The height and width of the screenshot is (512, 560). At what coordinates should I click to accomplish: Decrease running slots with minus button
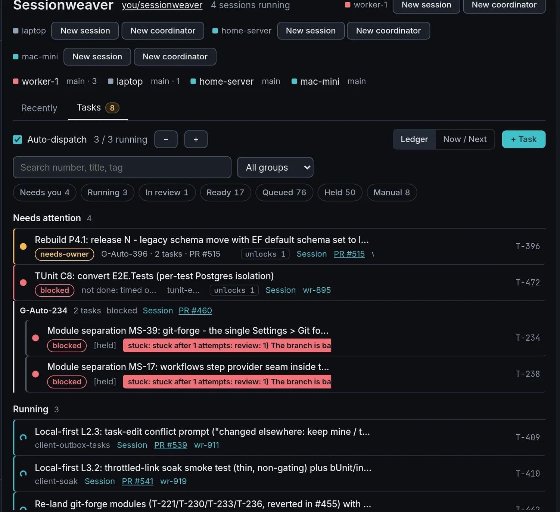166,139
